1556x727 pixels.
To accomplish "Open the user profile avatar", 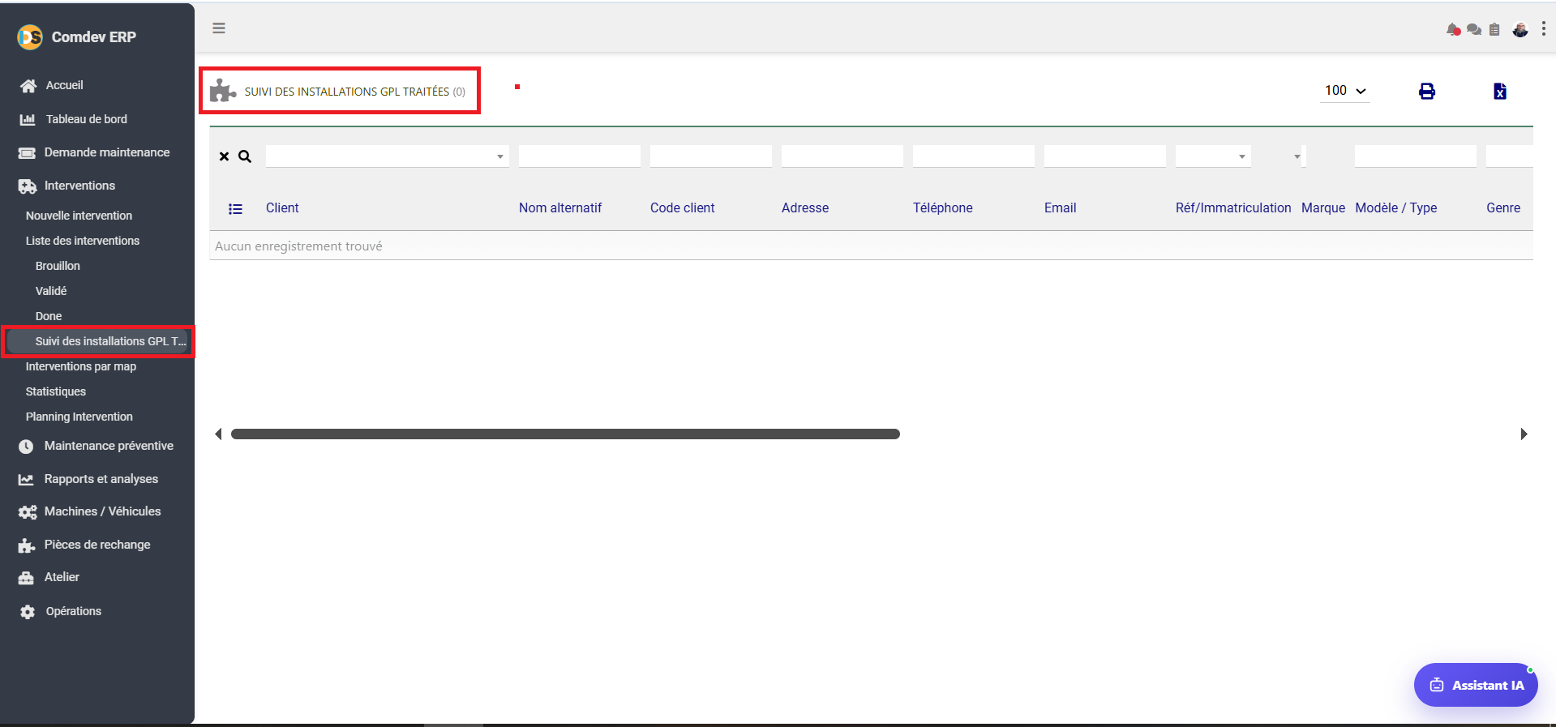I will coord(1520,30).
